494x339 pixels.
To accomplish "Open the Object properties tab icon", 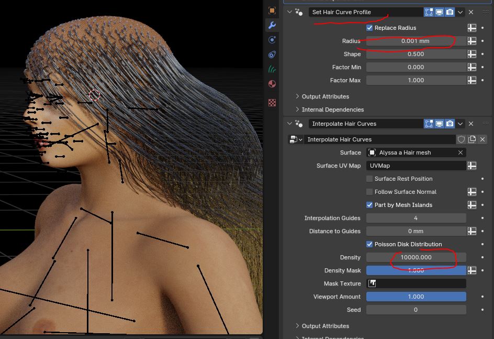I will pos(272,10).
